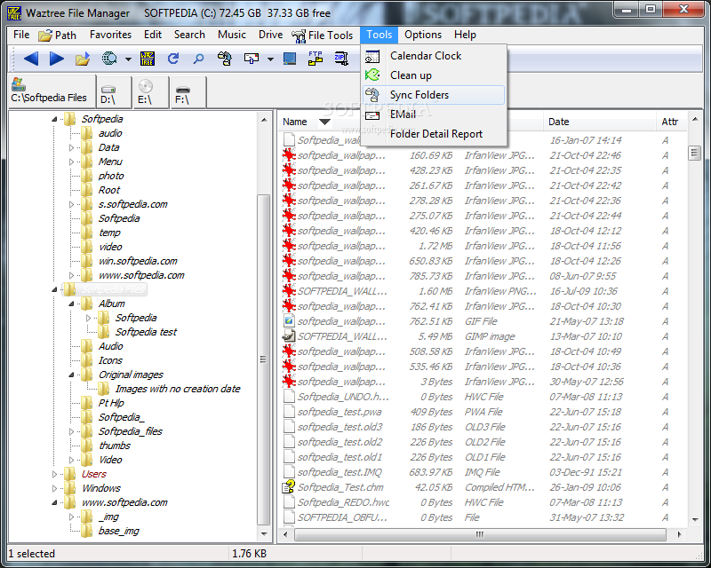The height and width of the screenshot is (568, 711).
Task: Open the Drive menu
Action: click(271, 35)
